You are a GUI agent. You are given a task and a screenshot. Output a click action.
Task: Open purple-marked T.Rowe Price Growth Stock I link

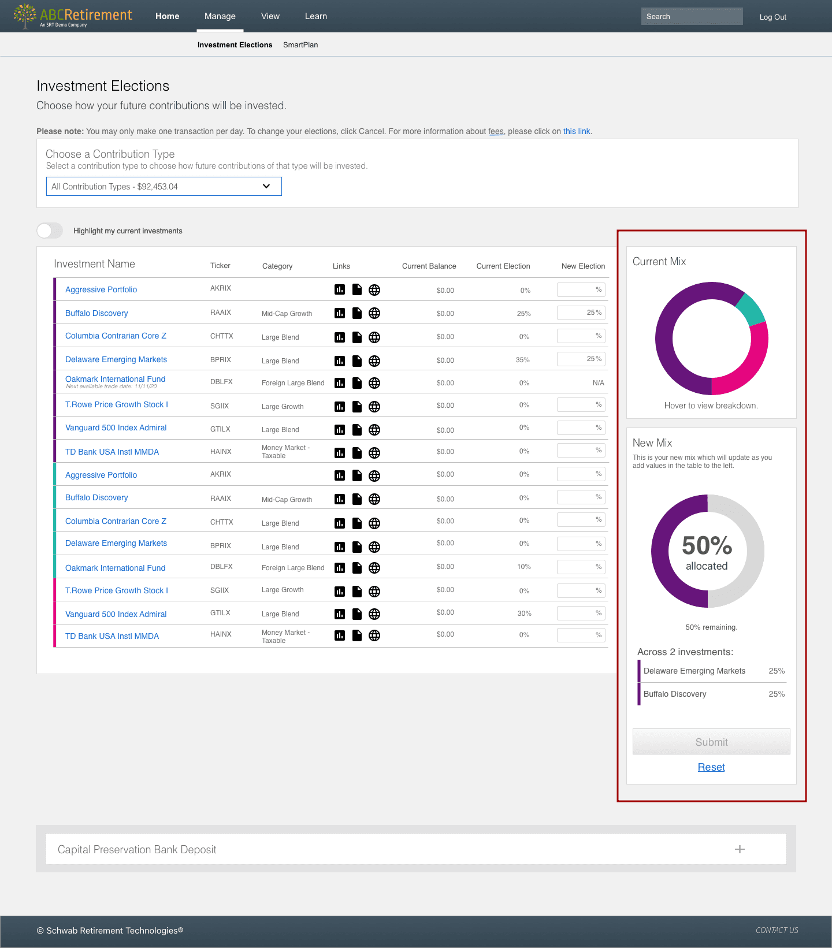tap(117, 404)
